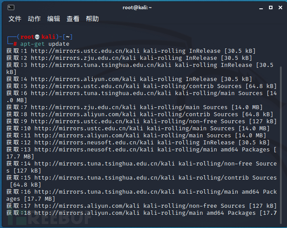Screen dimensions: 287x228
Task: Click the mirrors.zju.edu.cn URL on line 2
Action: click(84, 58)
